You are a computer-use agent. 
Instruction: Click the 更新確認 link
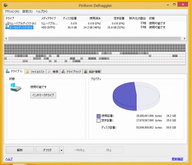click(x=177, y=159)
